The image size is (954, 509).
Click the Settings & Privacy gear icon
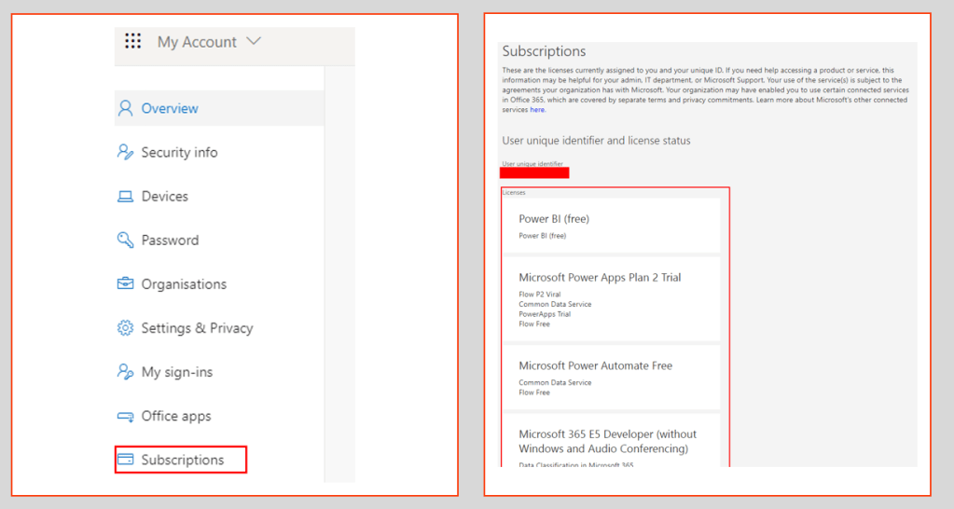(125, 328)
